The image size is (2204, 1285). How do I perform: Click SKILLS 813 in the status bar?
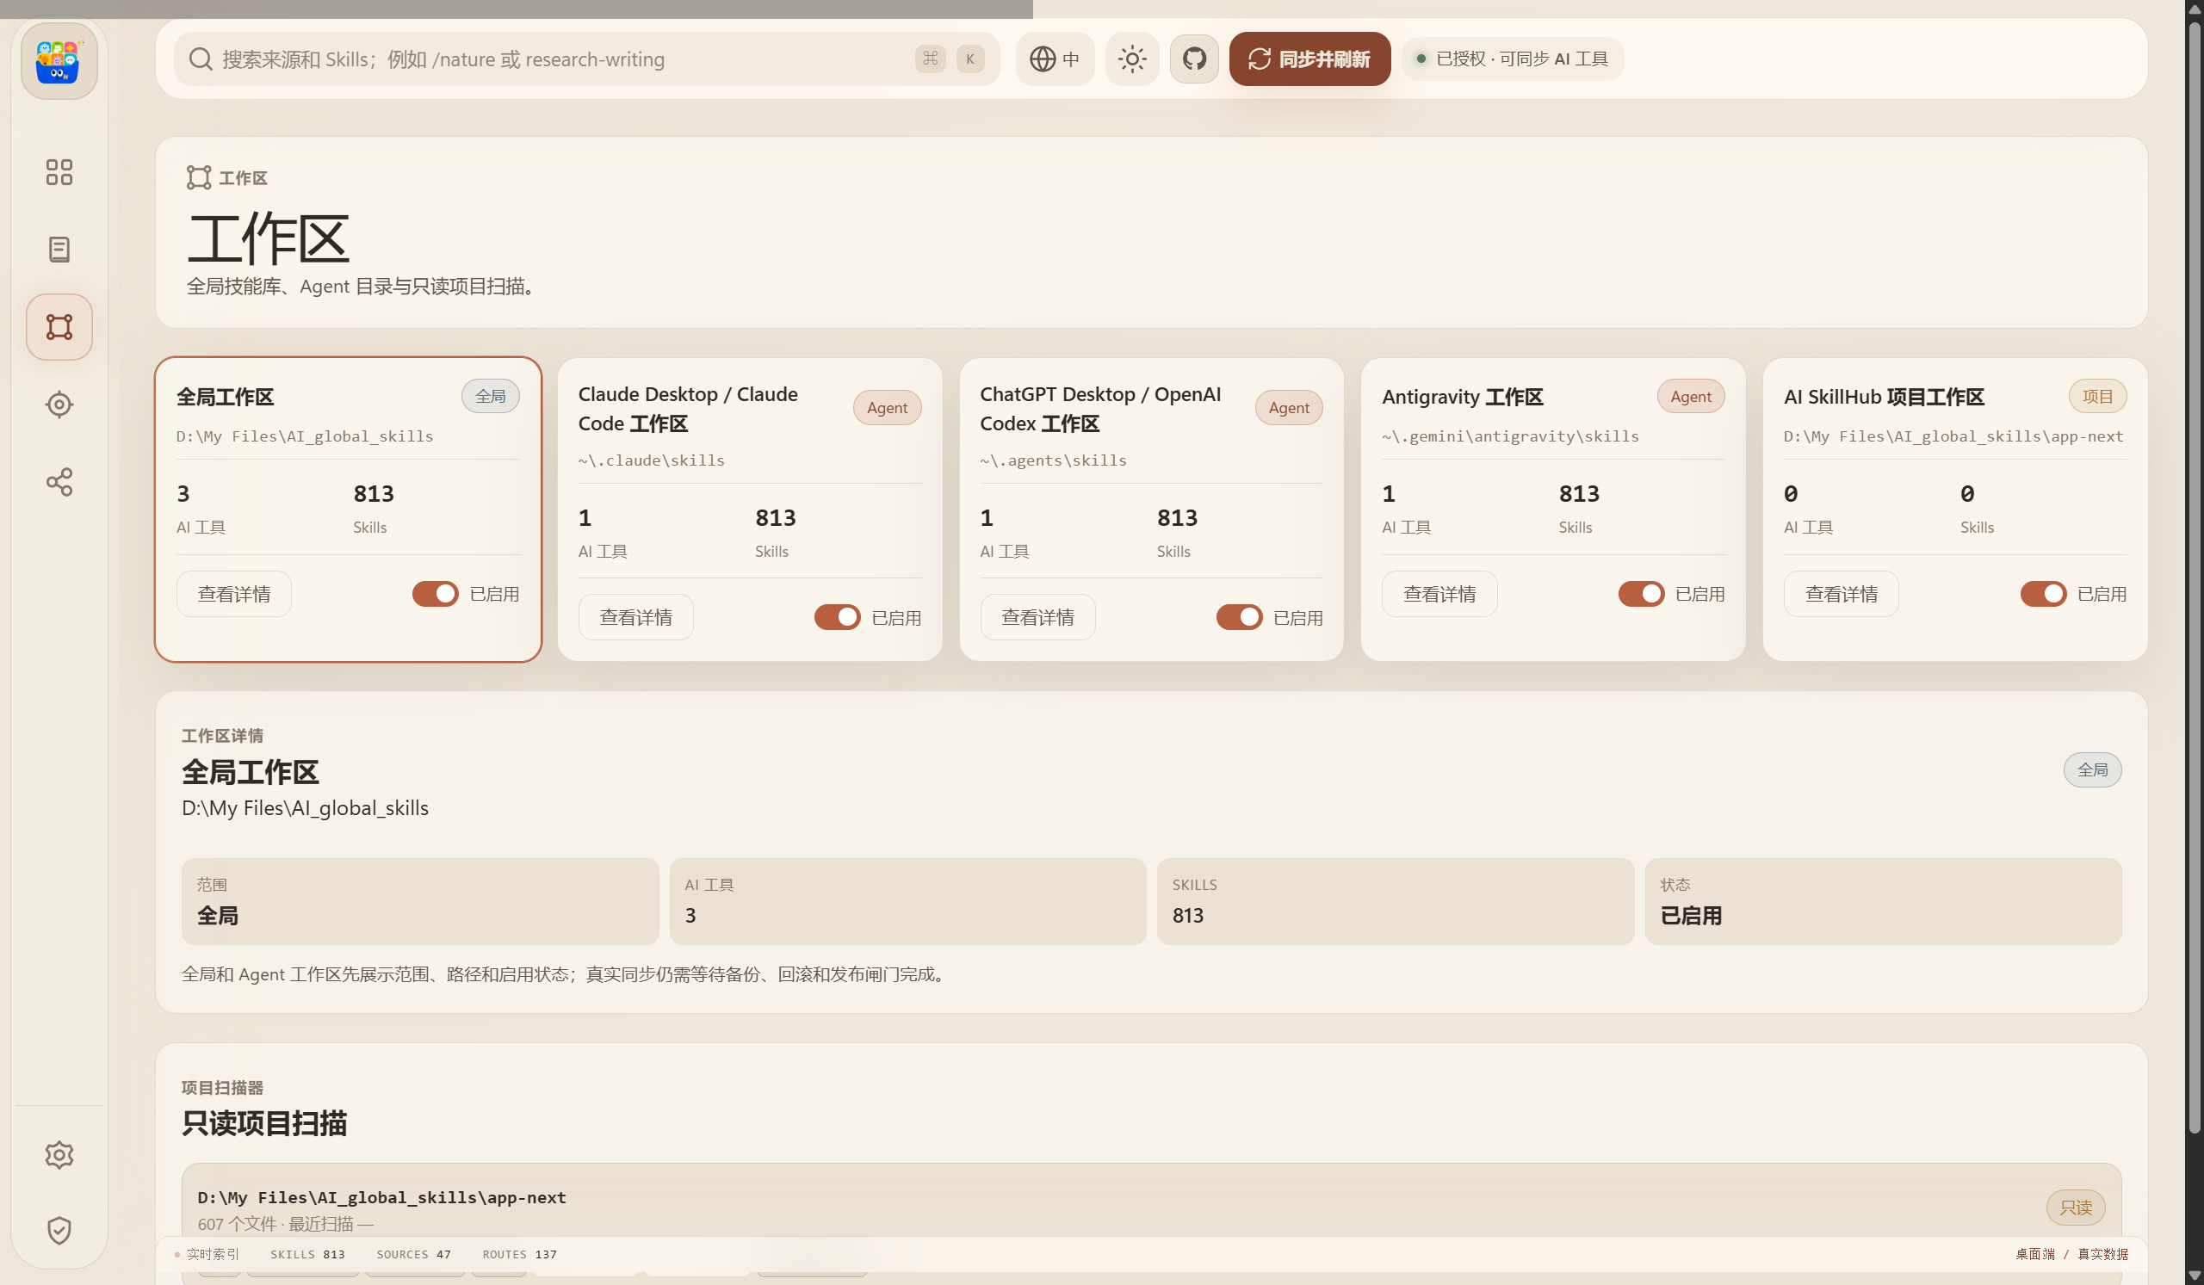307,1254
